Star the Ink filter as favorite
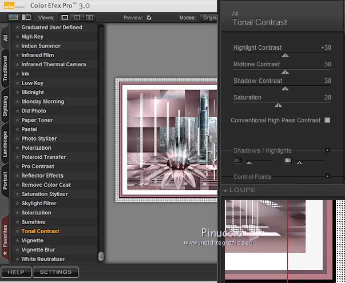Screen dimensions: 345x283 point(17,74)
